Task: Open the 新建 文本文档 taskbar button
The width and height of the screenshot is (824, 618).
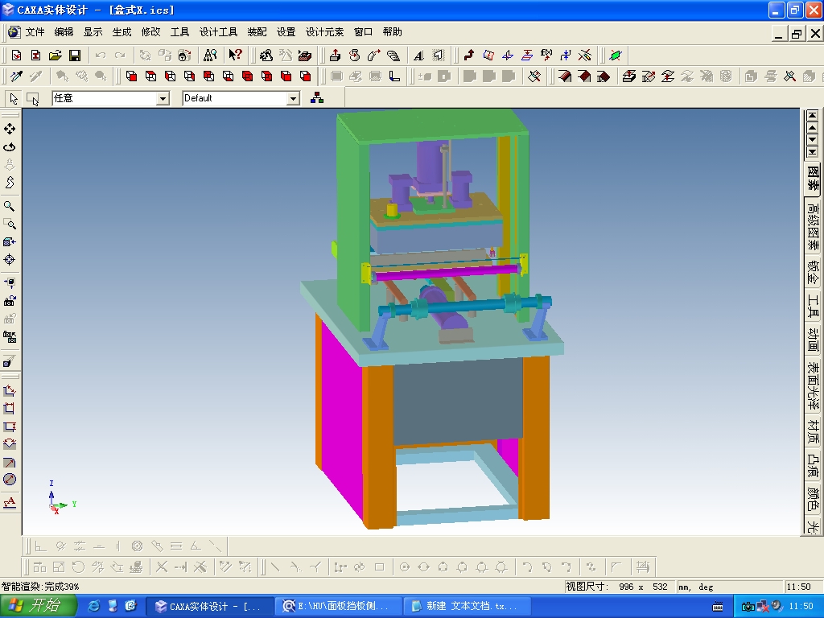Action: [x=468, y=607]
